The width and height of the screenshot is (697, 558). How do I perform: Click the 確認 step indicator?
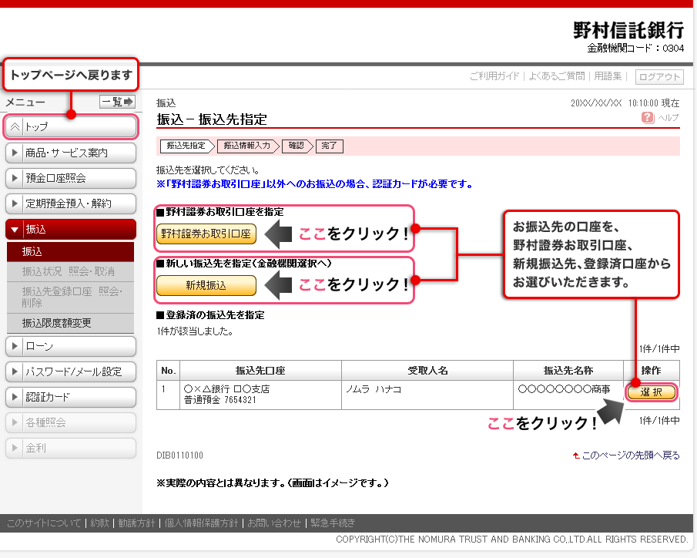point(297,146)
